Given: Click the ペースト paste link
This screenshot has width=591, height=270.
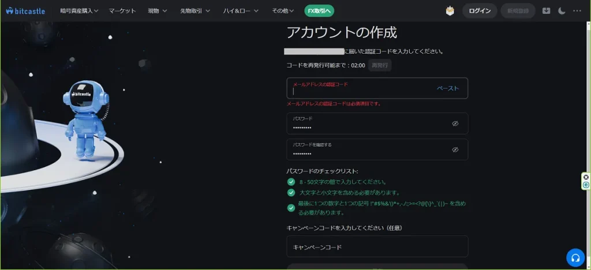Looking at the screenshot, I should (448, 88).
